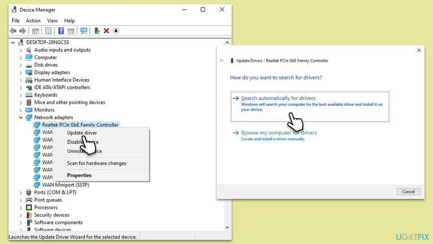Click the Audio inputs and outputs speaker icon

(x=29, y=50)
